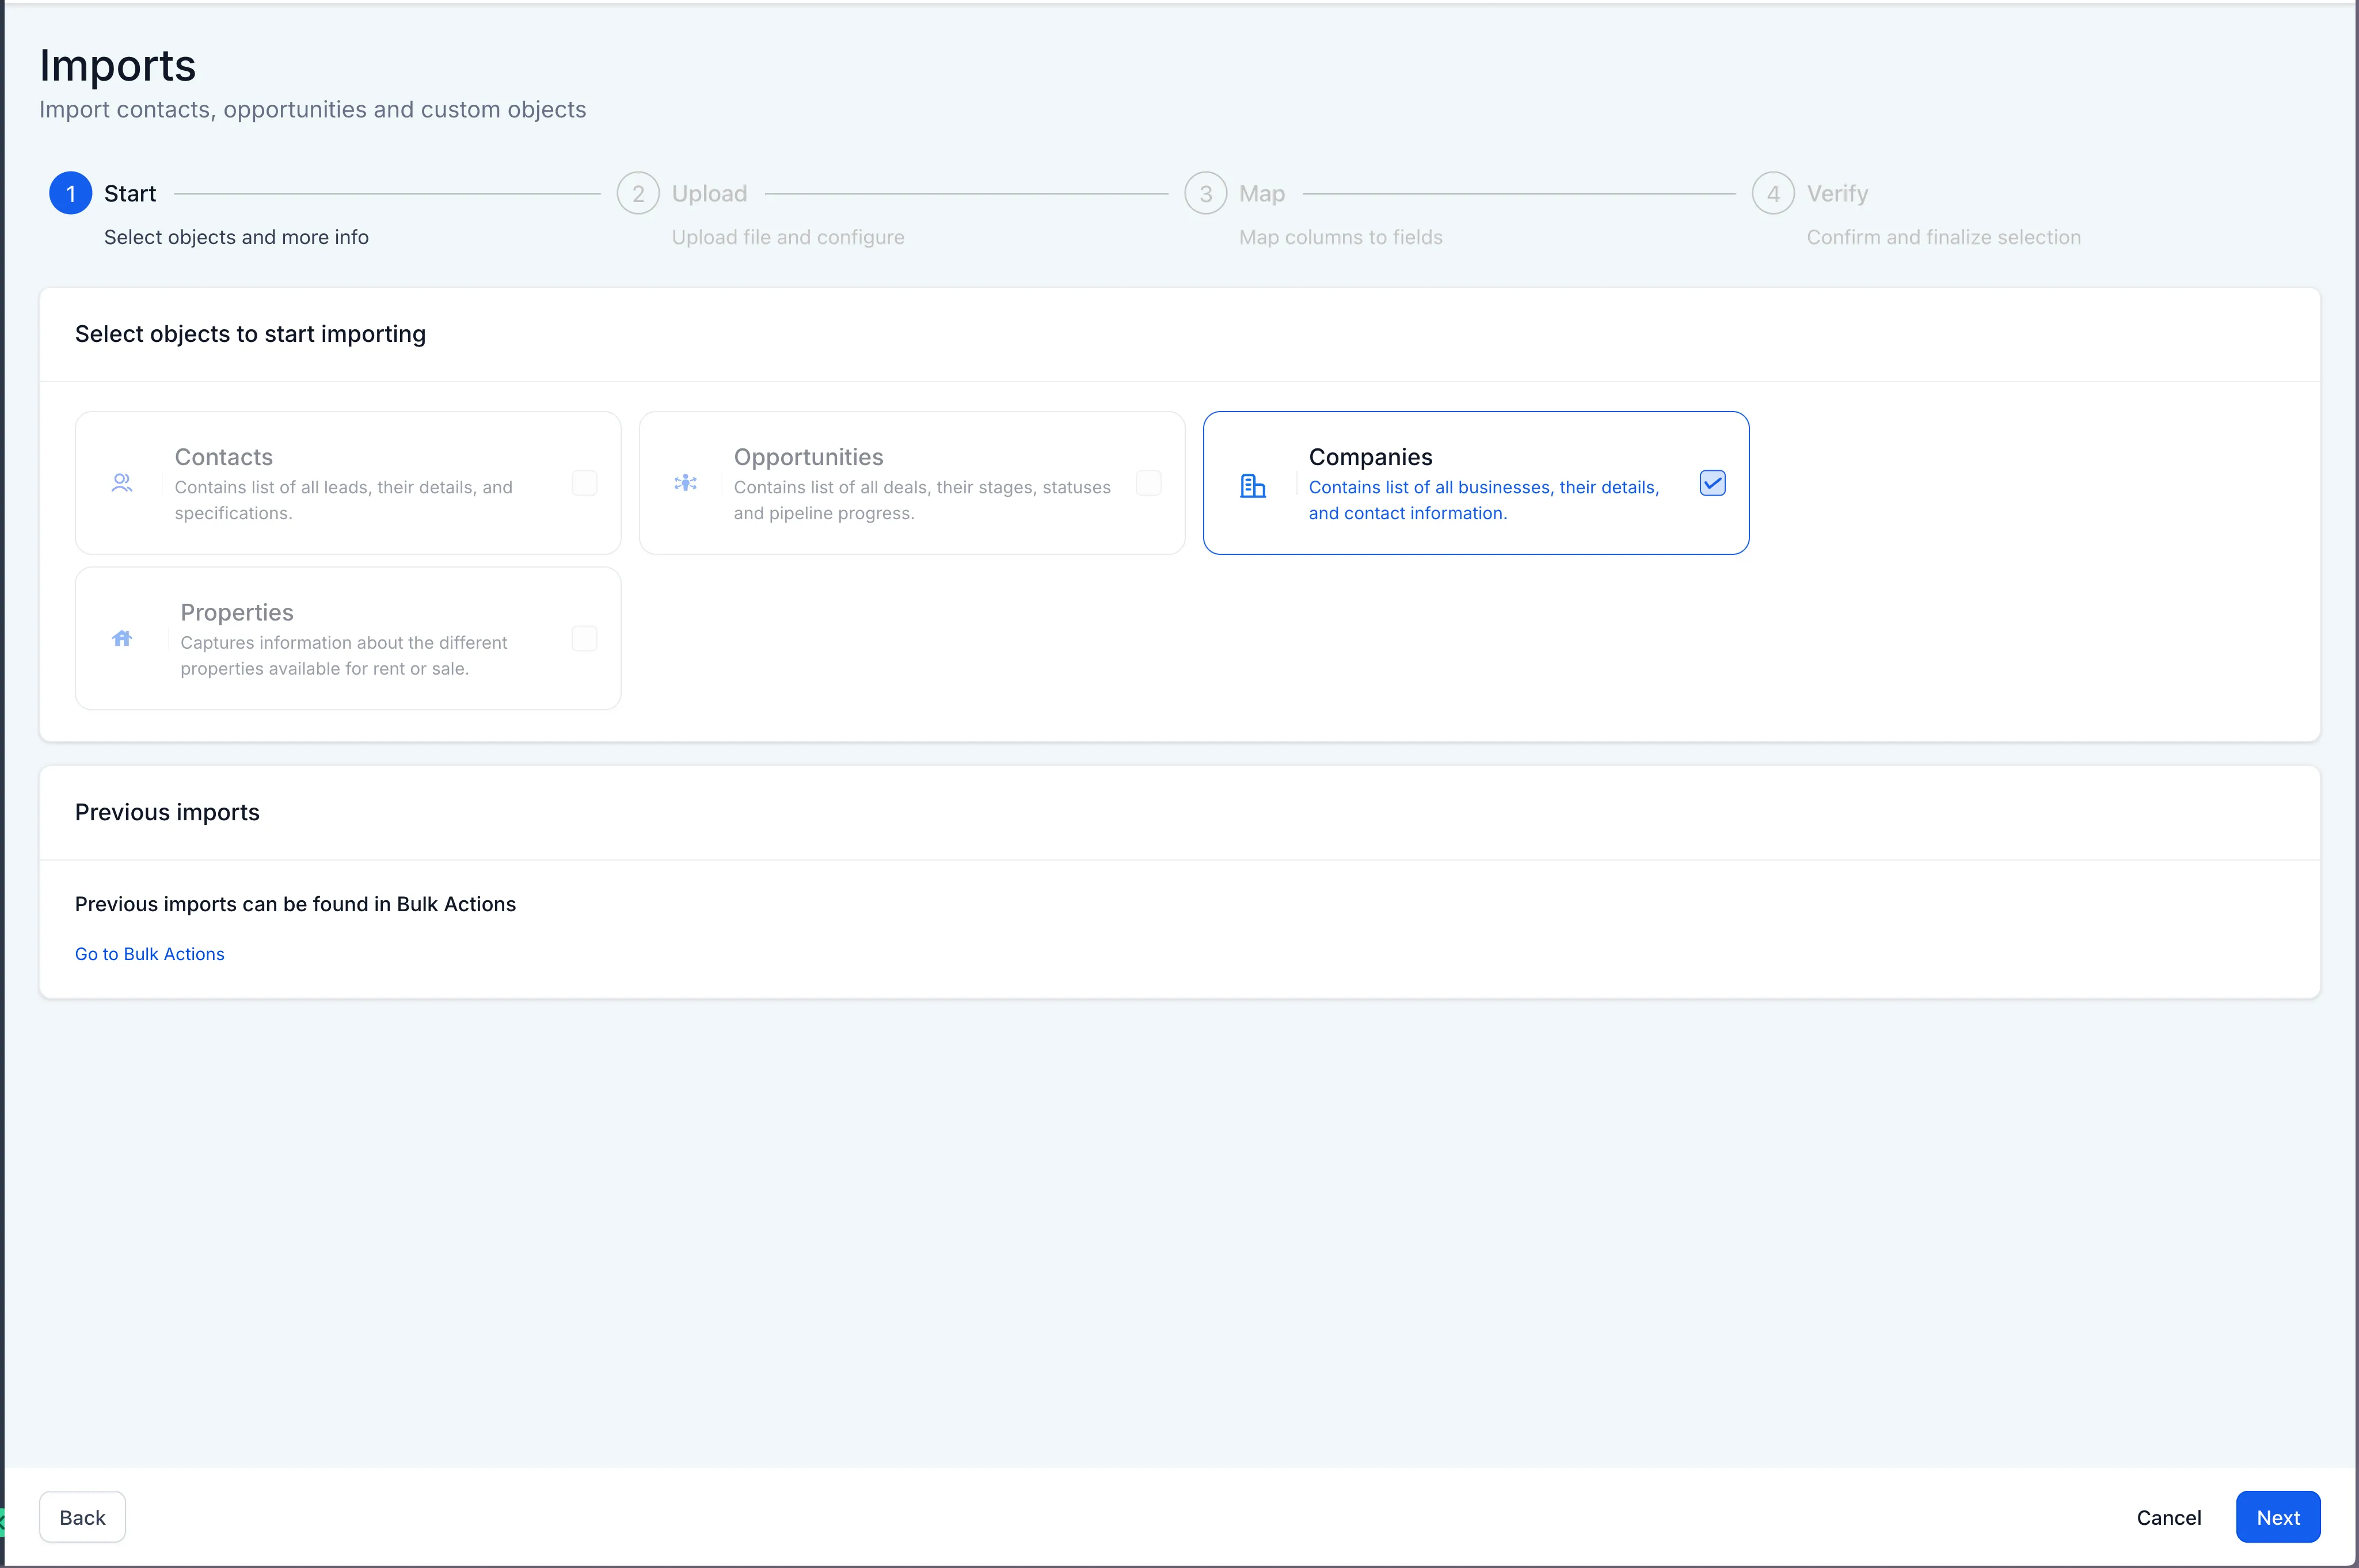The width and height of the screenshot is (2359, 1568).
Task: Enable the Opportunities checkbox
Action: tap(1148, 483)
